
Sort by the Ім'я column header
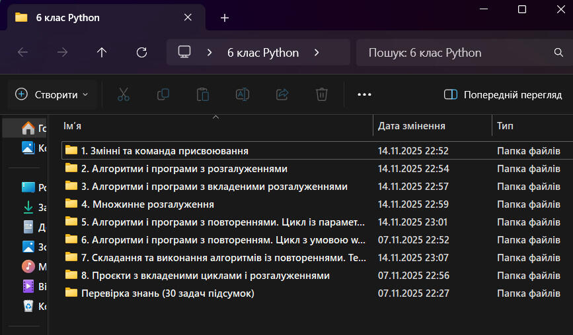coord(217,126)
